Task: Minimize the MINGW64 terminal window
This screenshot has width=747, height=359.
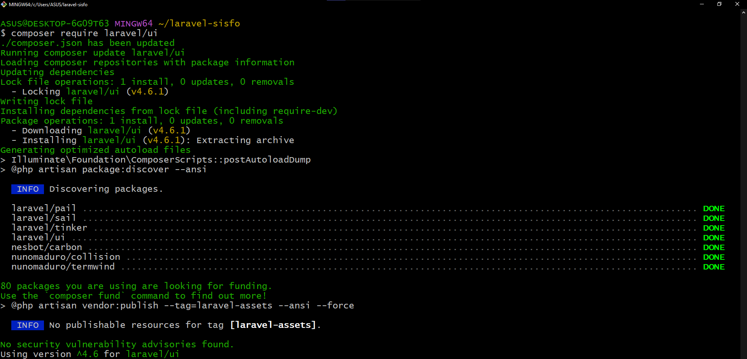Action: 701,4
